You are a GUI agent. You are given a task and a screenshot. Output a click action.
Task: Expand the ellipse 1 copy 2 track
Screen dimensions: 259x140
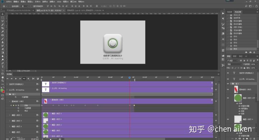point(10,126)
